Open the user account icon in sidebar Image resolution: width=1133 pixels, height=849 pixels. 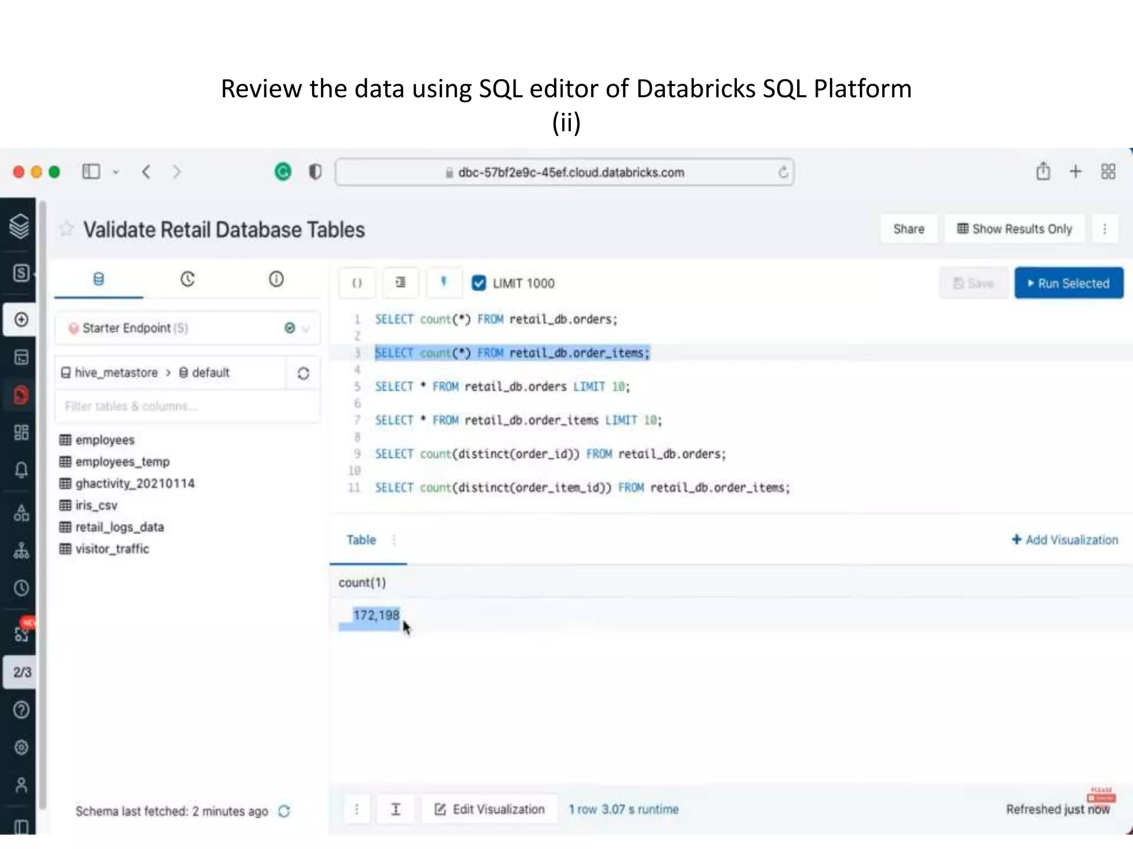point(21,785)
